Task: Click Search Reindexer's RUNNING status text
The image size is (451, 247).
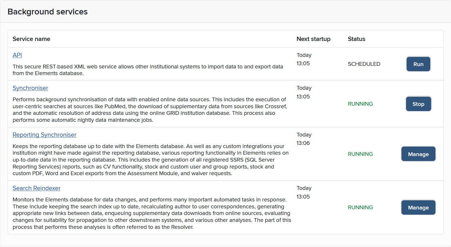Action: pos(360,207)
